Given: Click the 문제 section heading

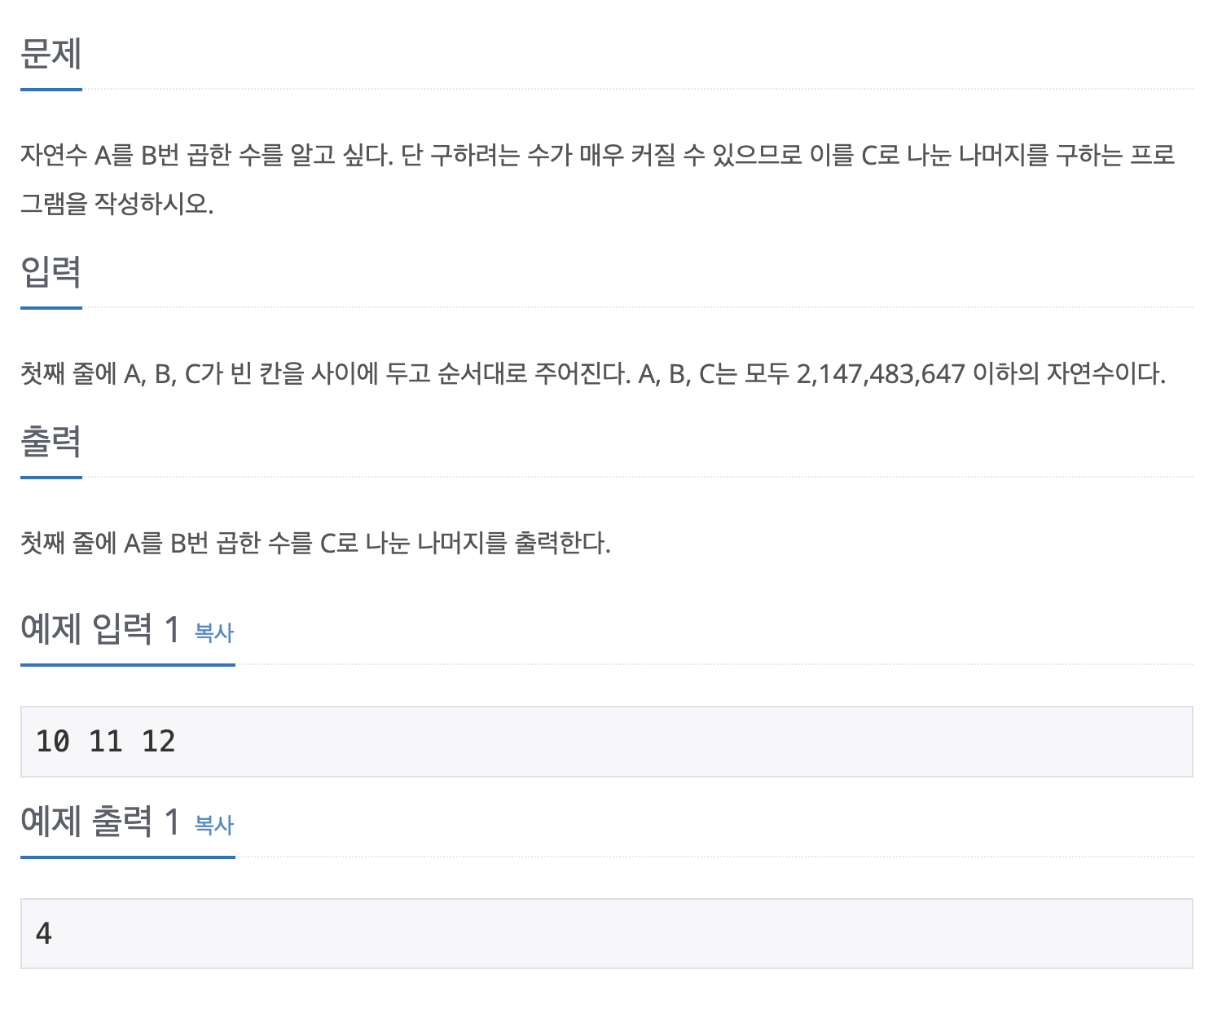Looking at the screenshot, I should tap(51, 54).
